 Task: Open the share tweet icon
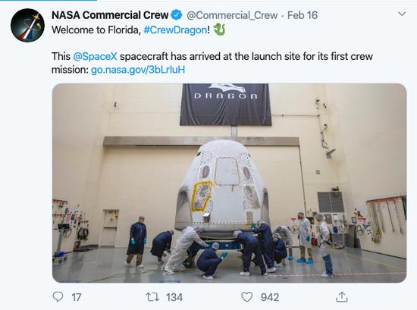[x=342, y=296]
